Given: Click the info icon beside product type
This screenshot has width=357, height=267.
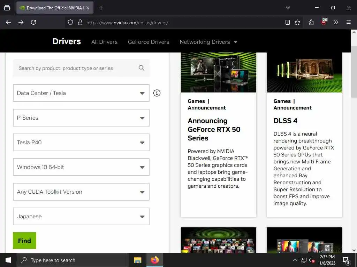Looking at the screenshot, I should pyautogui.click(x=157, y=93).
